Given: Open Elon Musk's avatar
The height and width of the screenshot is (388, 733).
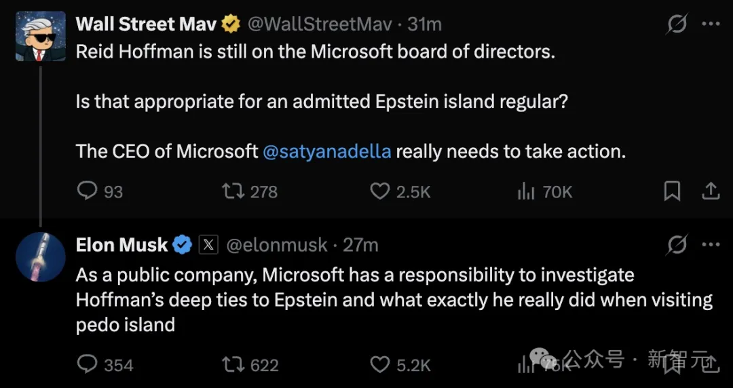Looking at the screenshot, I should coord(41,256).
